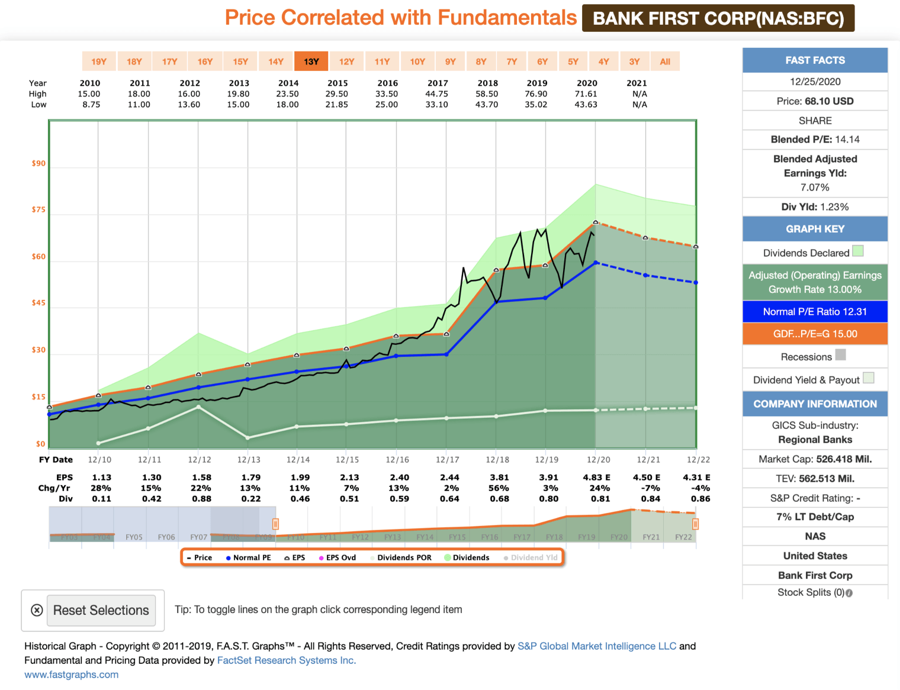Select the 5Y time range tab
Screen dimensions: 900x690
tap(573, 62)
